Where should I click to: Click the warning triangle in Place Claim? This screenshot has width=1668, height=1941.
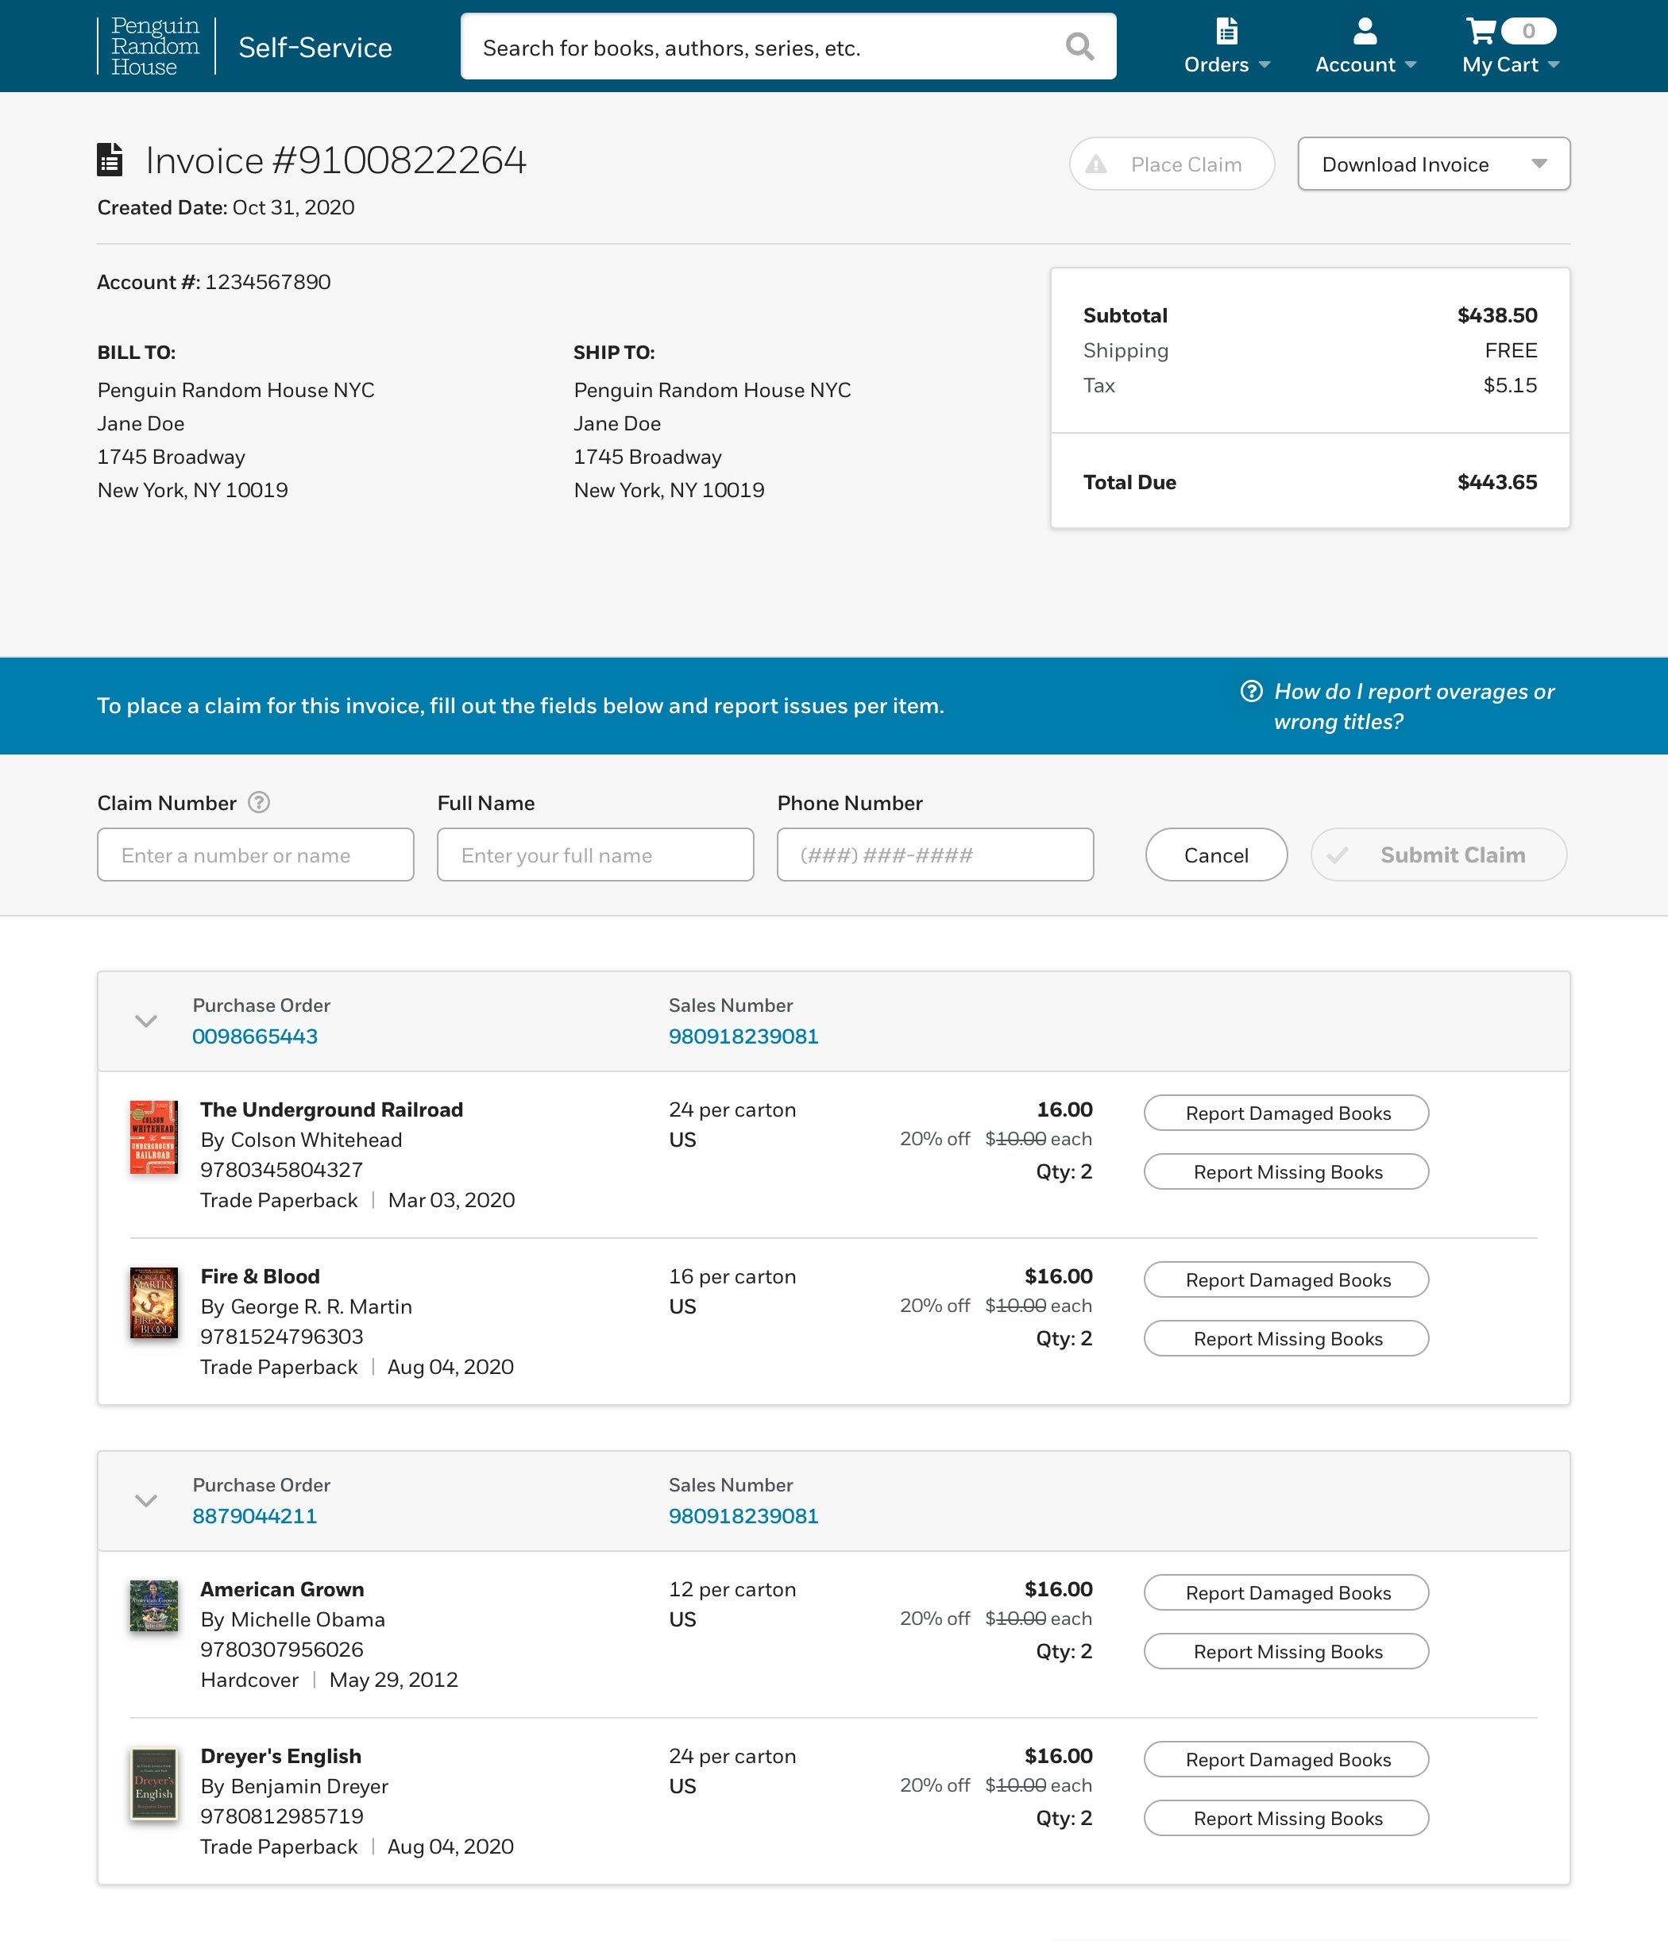[1096, 165]
